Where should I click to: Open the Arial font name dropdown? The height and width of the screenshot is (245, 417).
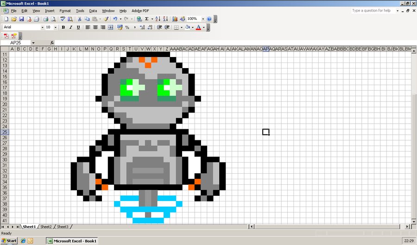42,27
